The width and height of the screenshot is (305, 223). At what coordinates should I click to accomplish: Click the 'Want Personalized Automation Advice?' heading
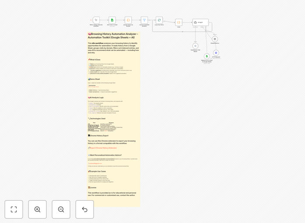tap(105, 155)
